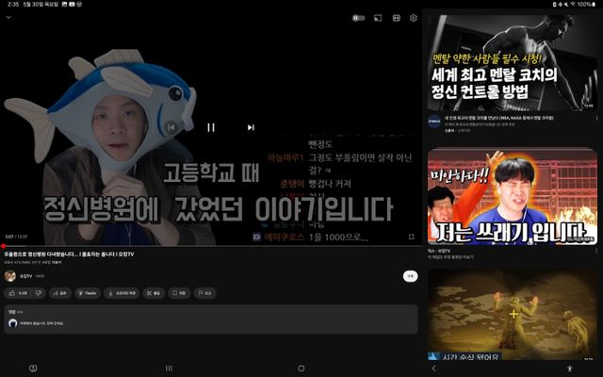Play the '저는 쓰레기 입니다' recommended video
The height and width of the screenshot is (377, 603).
tap(513, 197)
